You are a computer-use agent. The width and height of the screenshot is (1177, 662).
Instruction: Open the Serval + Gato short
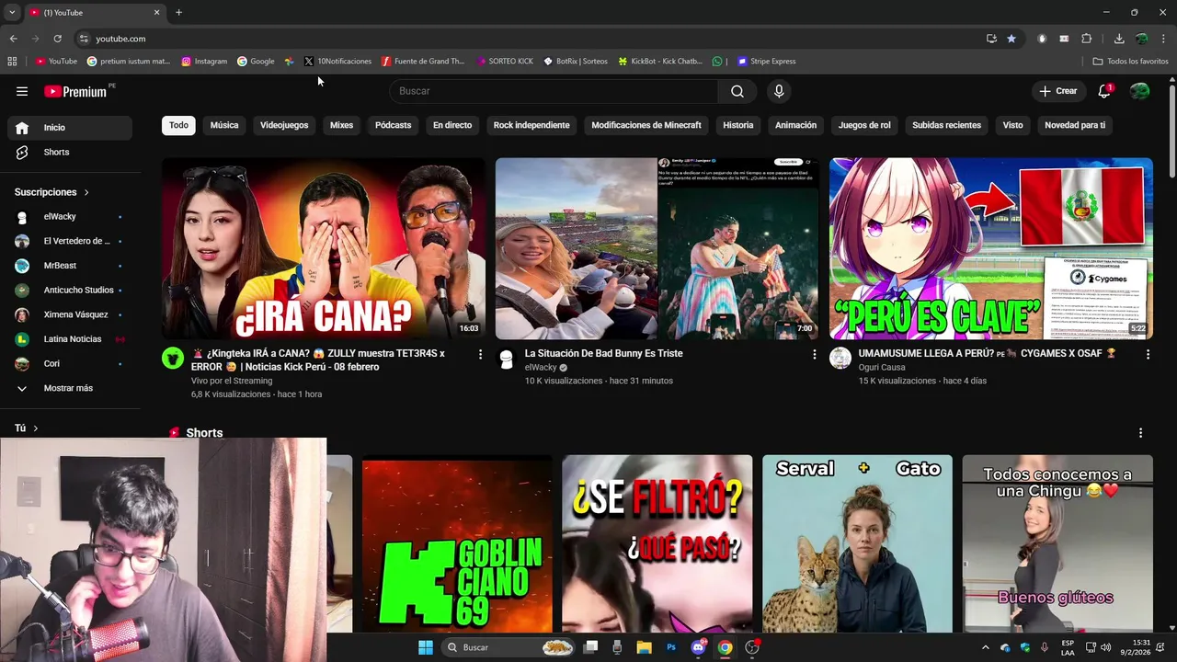coord(857,543)
